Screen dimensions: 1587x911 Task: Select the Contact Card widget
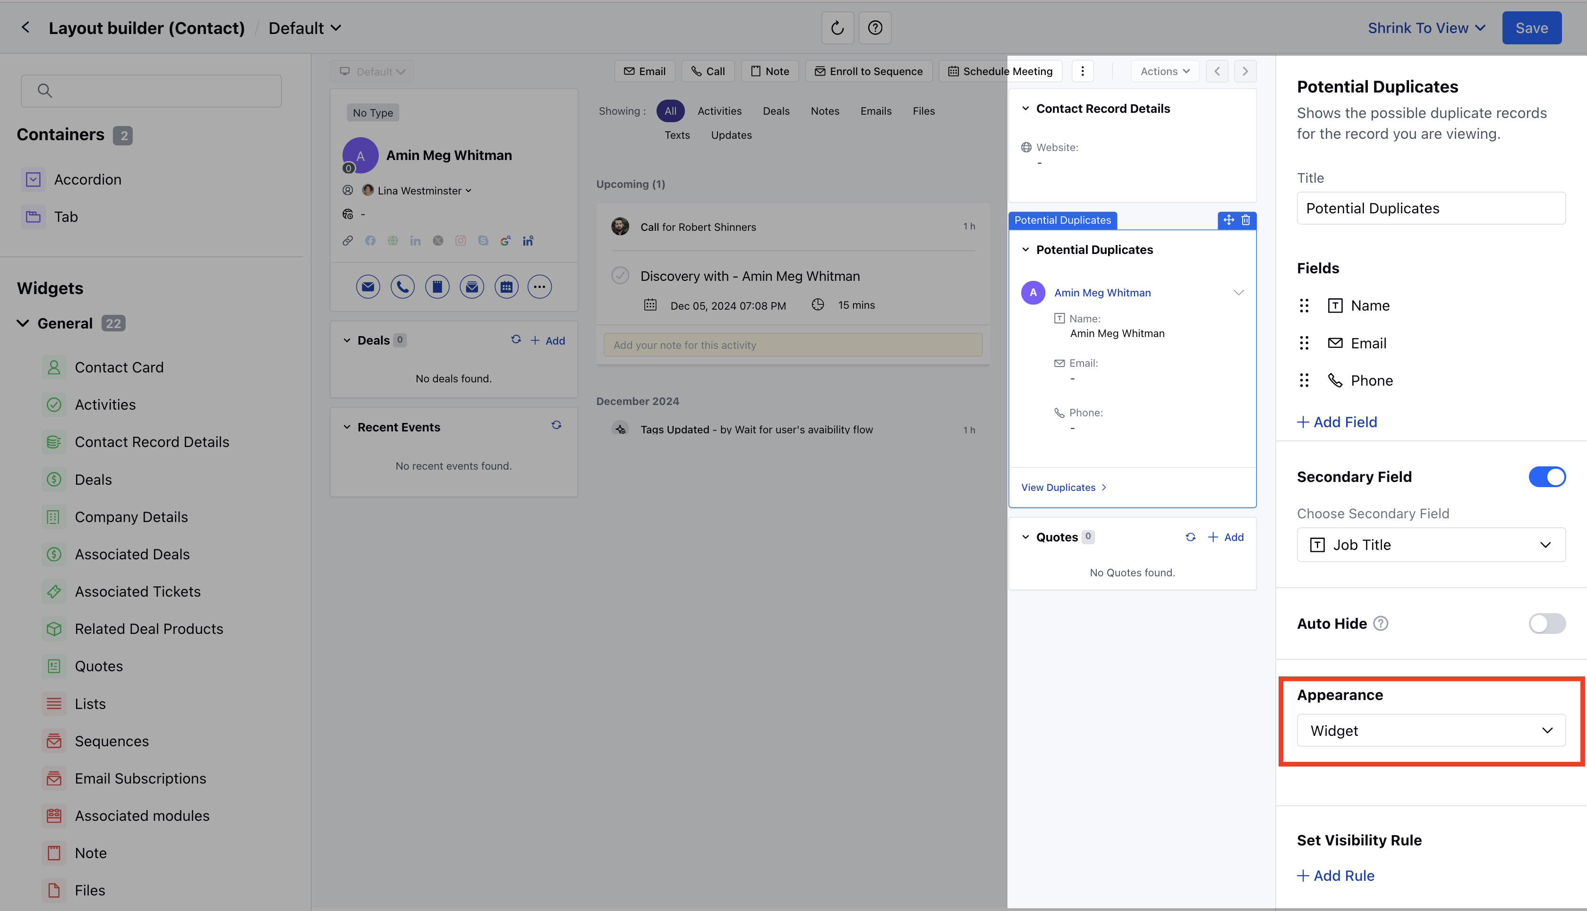pos(119,367)
